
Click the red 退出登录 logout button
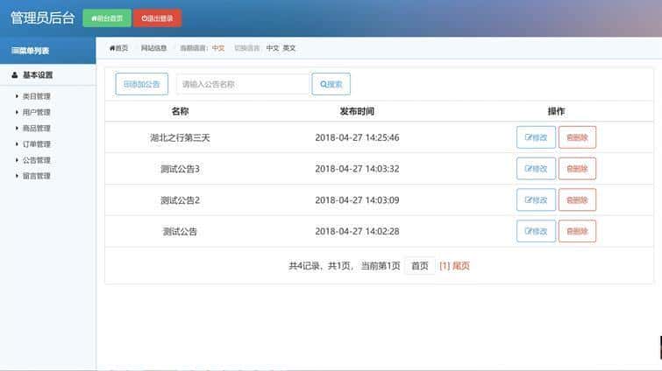[x=157, y=18]
